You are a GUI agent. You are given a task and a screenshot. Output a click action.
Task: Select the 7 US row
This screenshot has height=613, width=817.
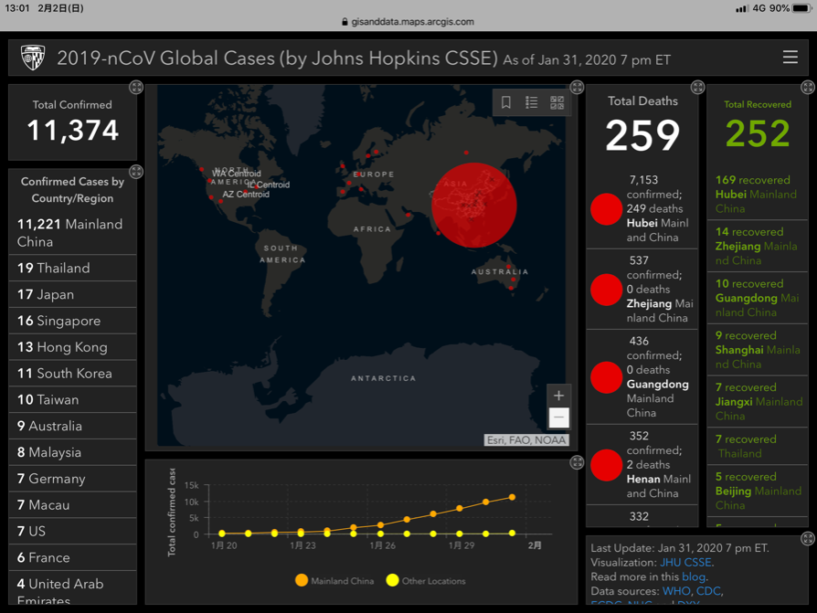pos(72,531)
